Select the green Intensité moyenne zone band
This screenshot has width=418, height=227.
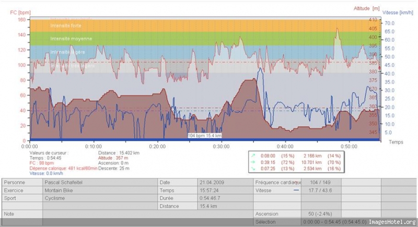point(205,39)
